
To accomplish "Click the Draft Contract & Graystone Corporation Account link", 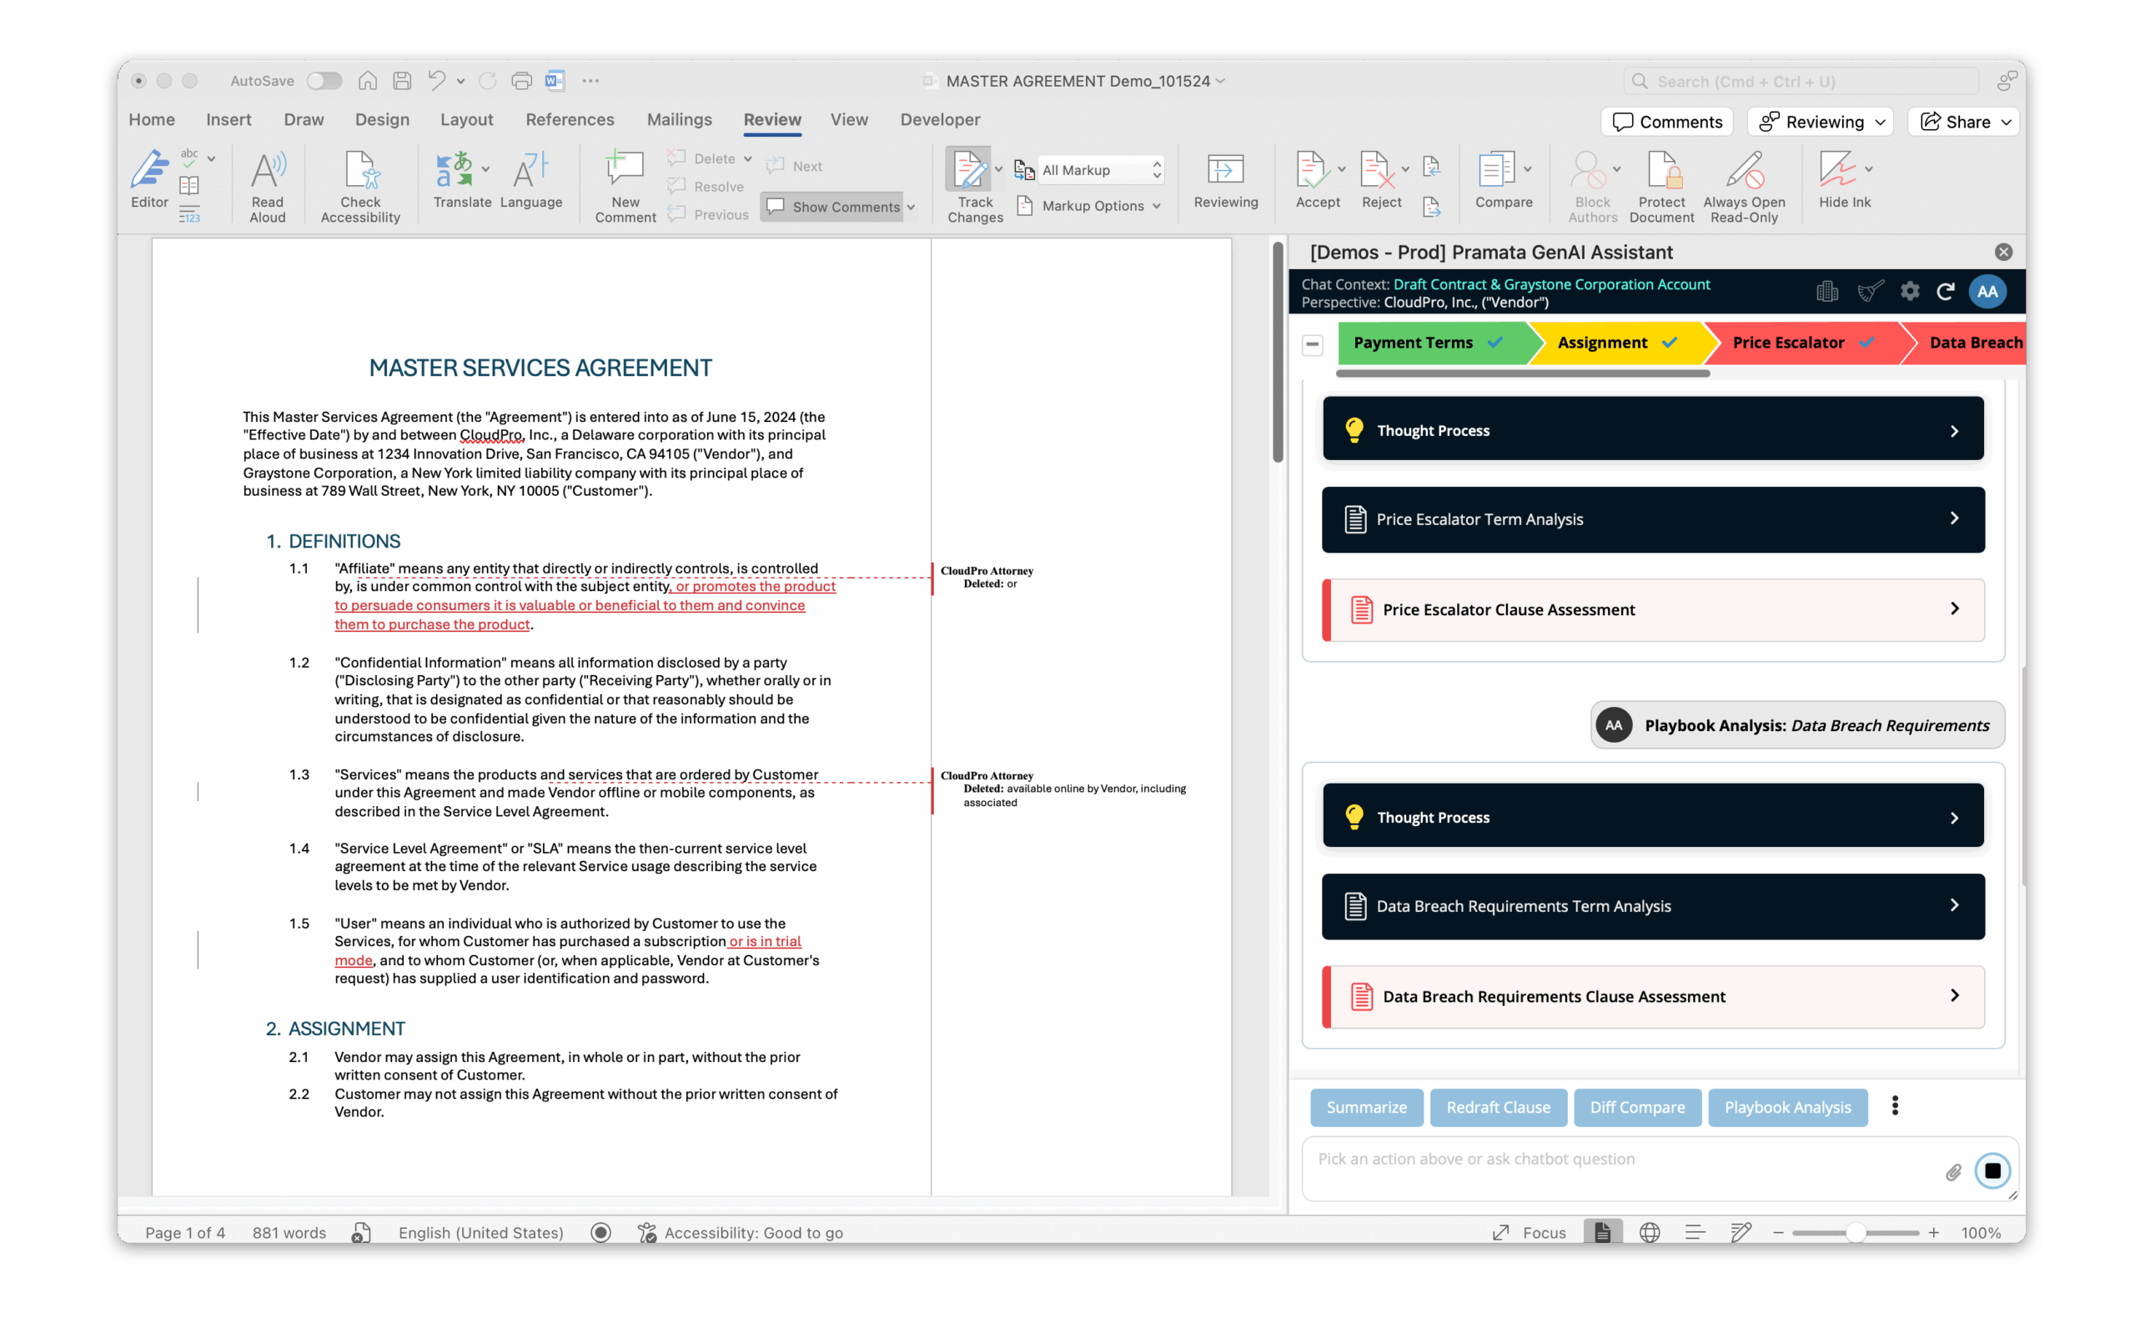I will point(1550,284).
